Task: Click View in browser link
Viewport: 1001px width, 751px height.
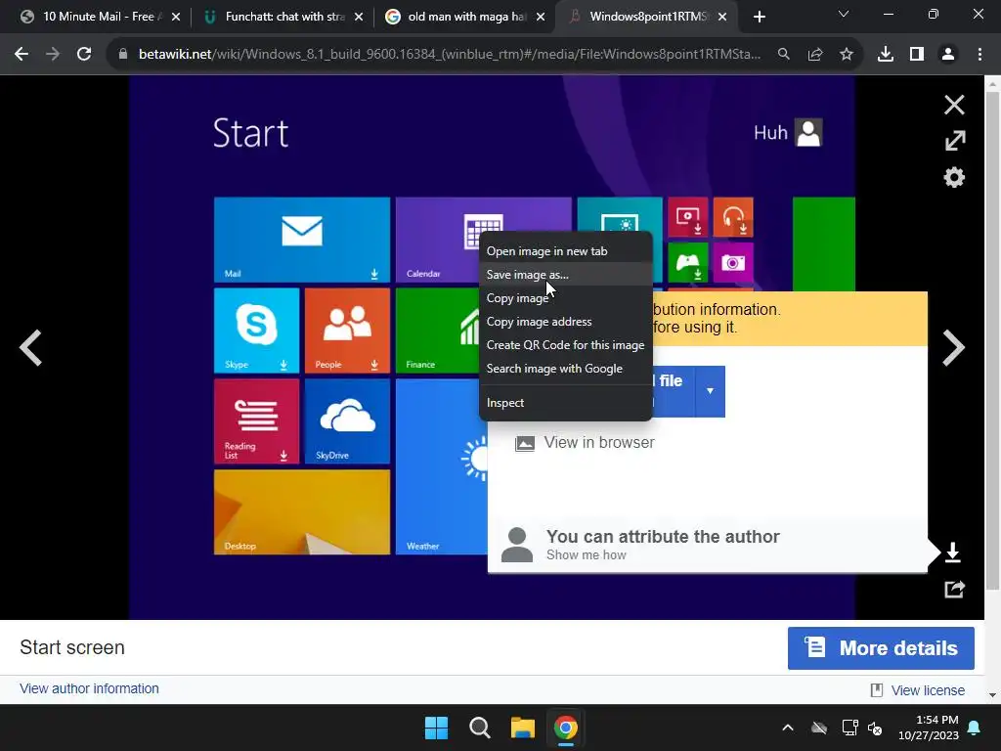Action: tap(599, 443)
